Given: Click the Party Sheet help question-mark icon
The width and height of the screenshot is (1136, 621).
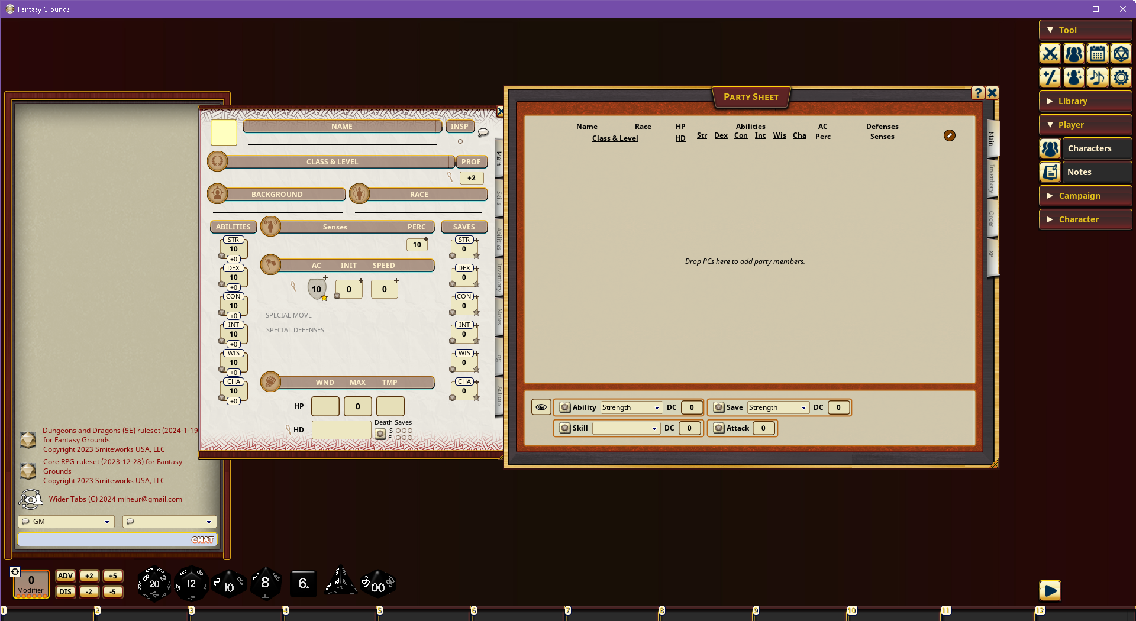Looking at the screenshot, I should (977, 93).
